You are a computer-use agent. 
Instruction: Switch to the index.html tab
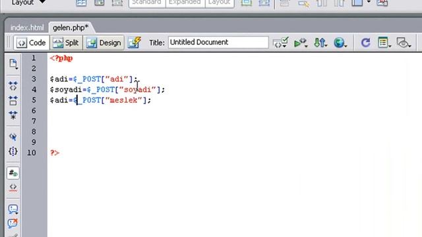[27, 28]
